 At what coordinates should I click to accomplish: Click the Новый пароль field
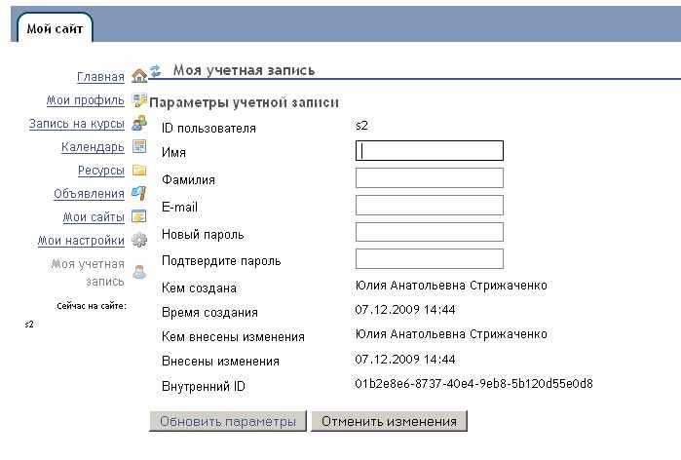click(430, 232)
